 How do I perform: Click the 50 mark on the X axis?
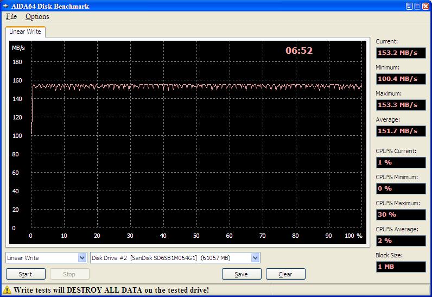(x=196, y=236)
